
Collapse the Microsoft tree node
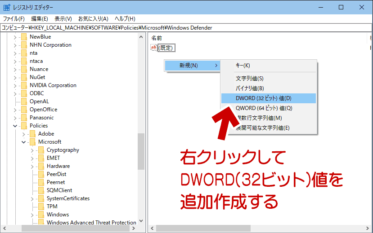(23, 142)
